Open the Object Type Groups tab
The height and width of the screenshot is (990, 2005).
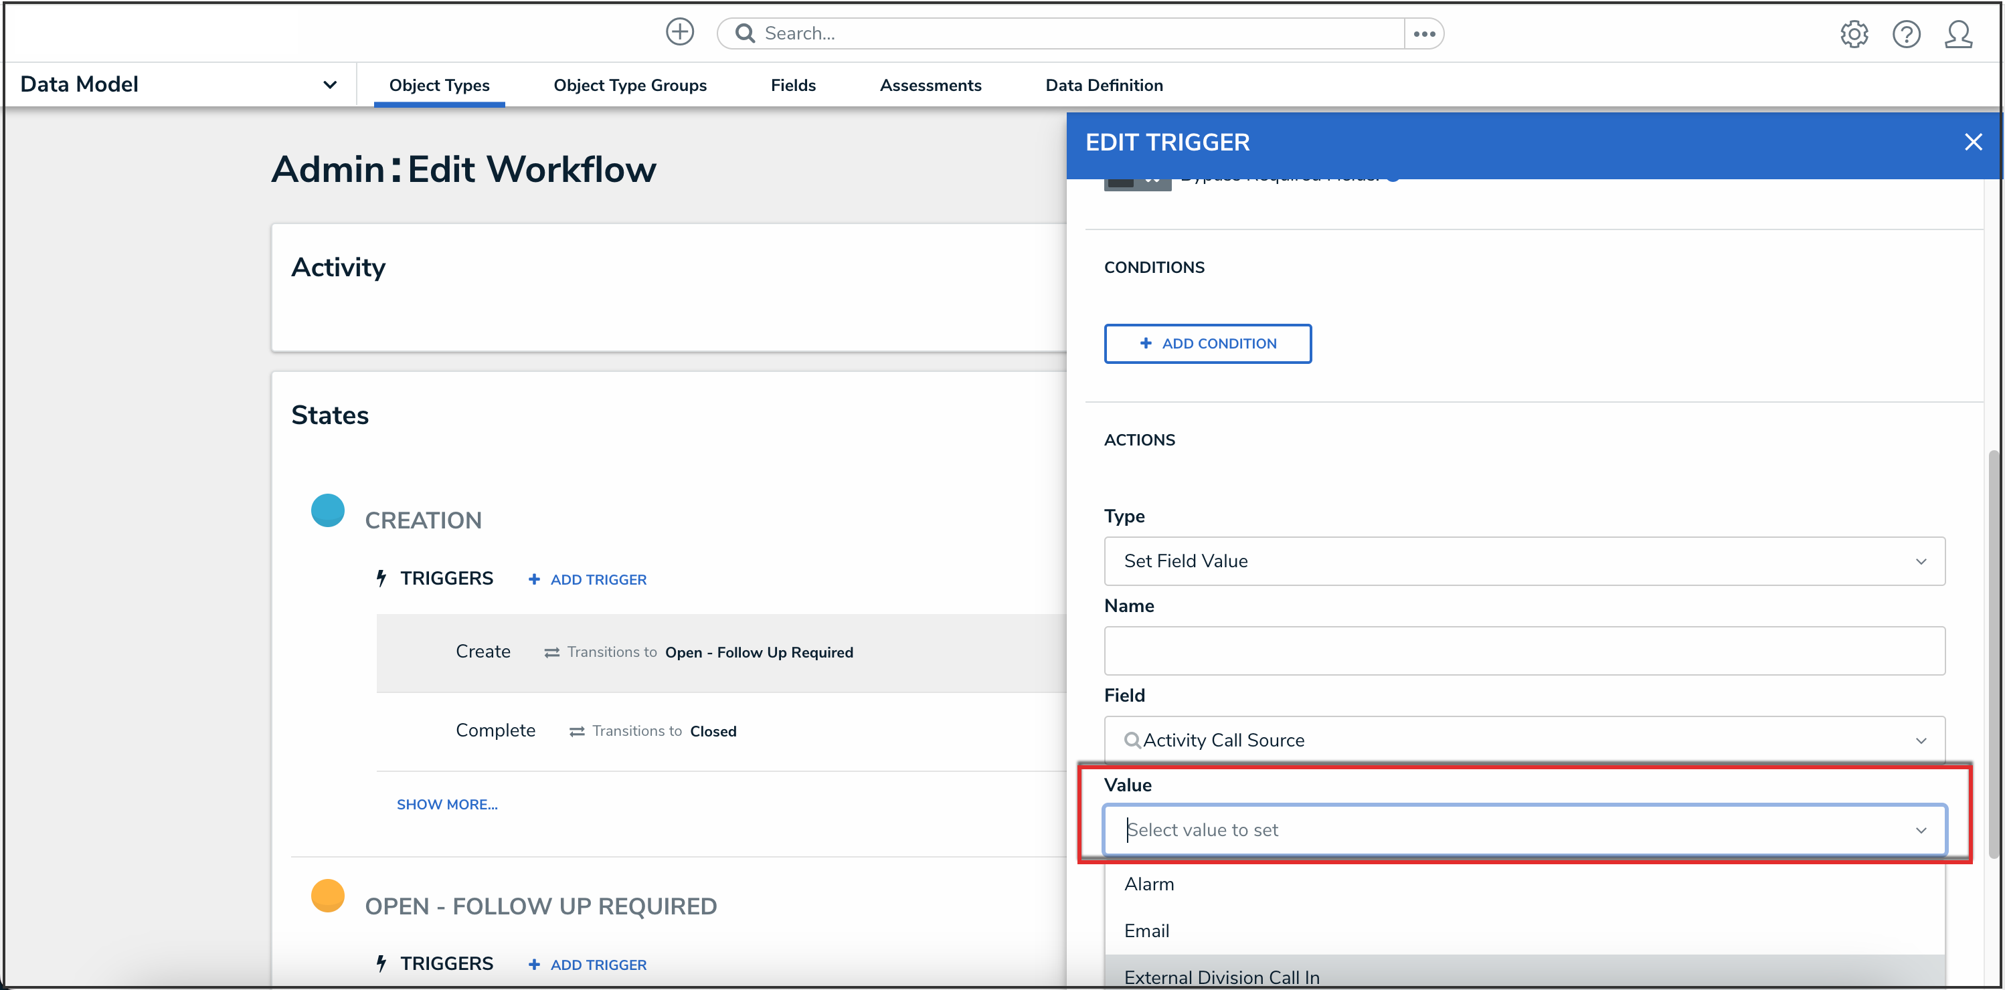[630, 86]
